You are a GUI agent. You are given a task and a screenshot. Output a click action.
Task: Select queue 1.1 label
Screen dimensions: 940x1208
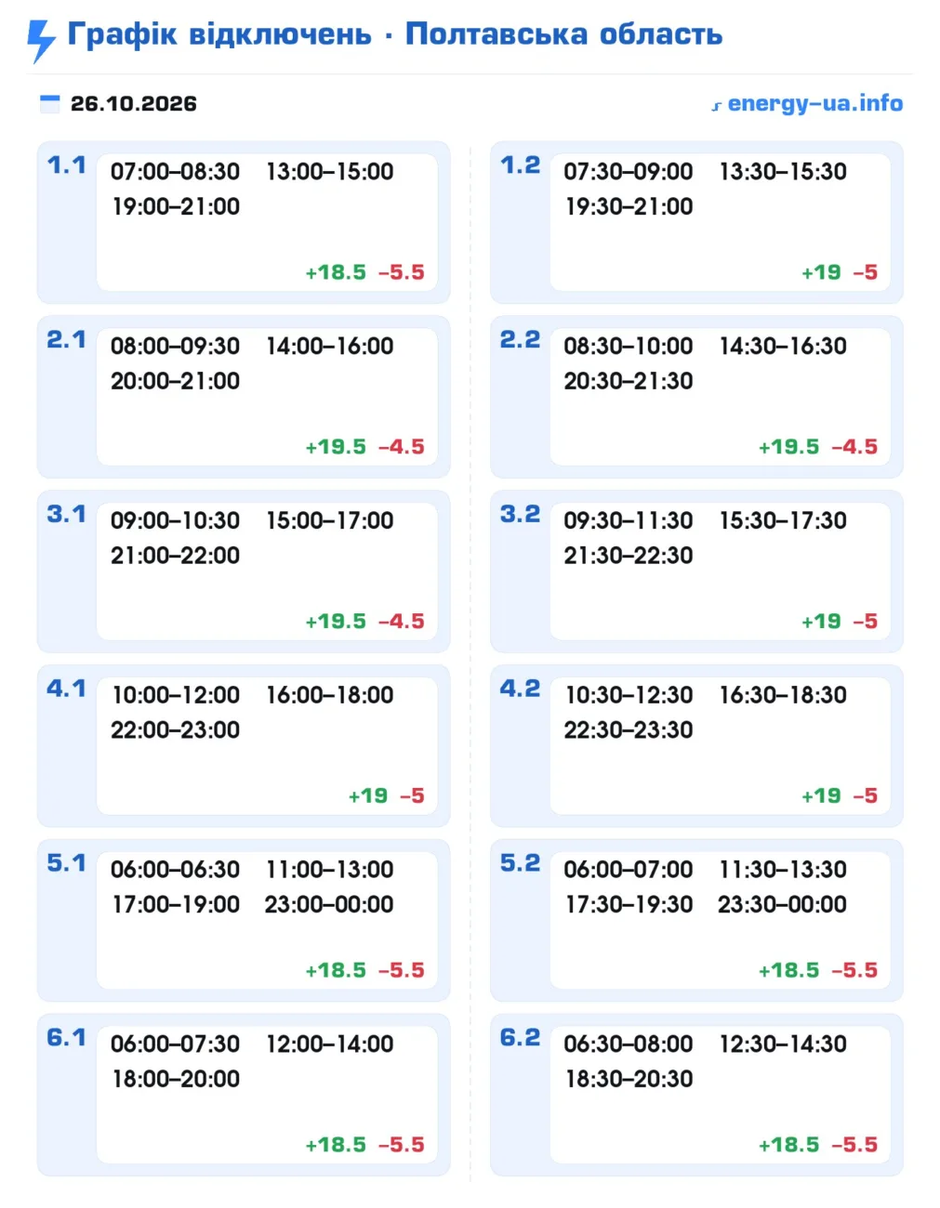(x=66, y=165)
